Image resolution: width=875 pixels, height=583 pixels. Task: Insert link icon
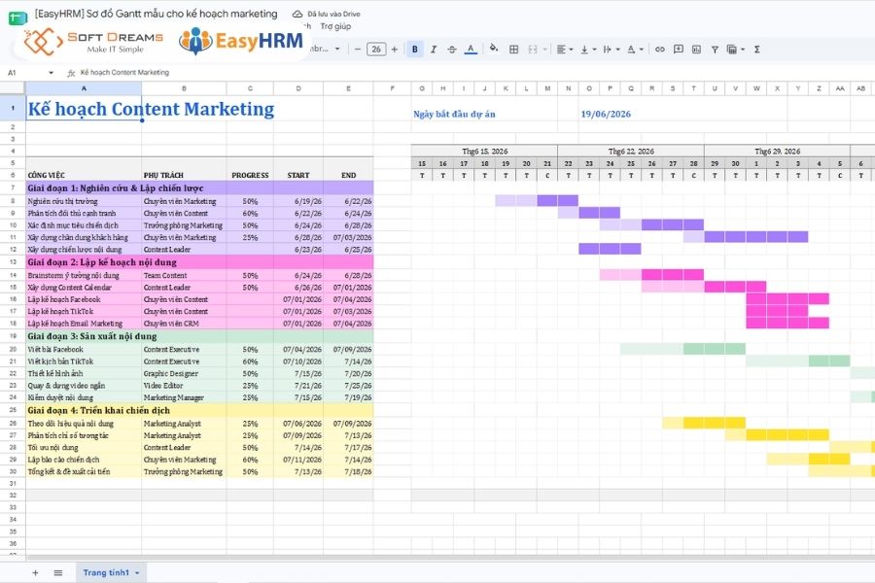point(659,50)
